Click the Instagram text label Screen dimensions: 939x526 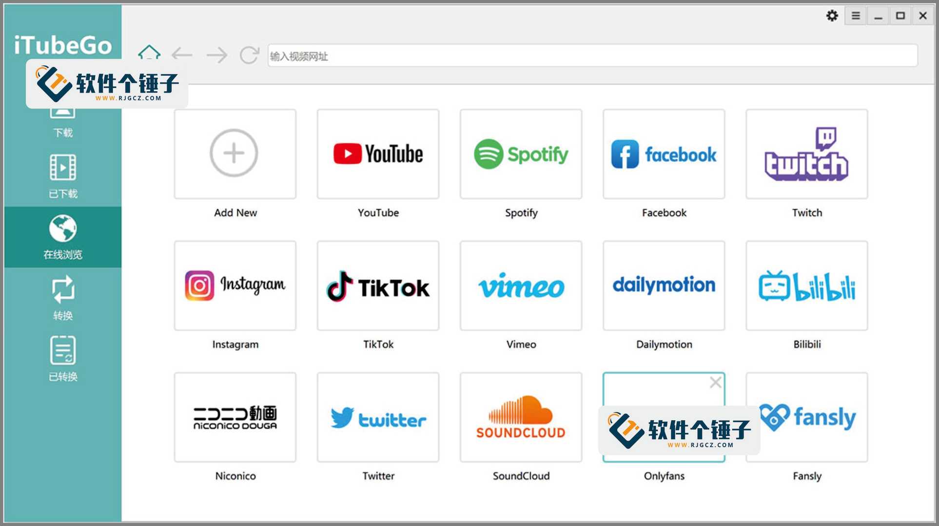[x=235, y=345]
